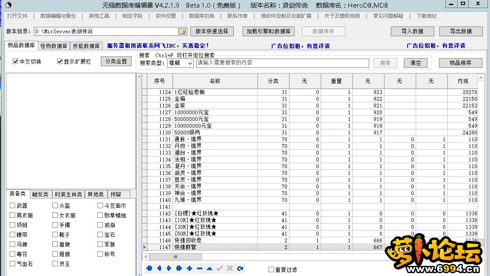
Task: Jump to last record navigator arrow
Action: (179, 268)
